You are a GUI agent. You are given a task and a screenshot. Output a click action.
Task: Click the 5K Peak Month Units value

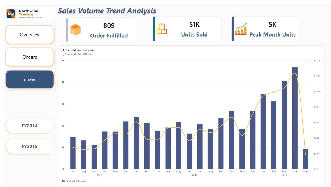(x=272, y=25)
